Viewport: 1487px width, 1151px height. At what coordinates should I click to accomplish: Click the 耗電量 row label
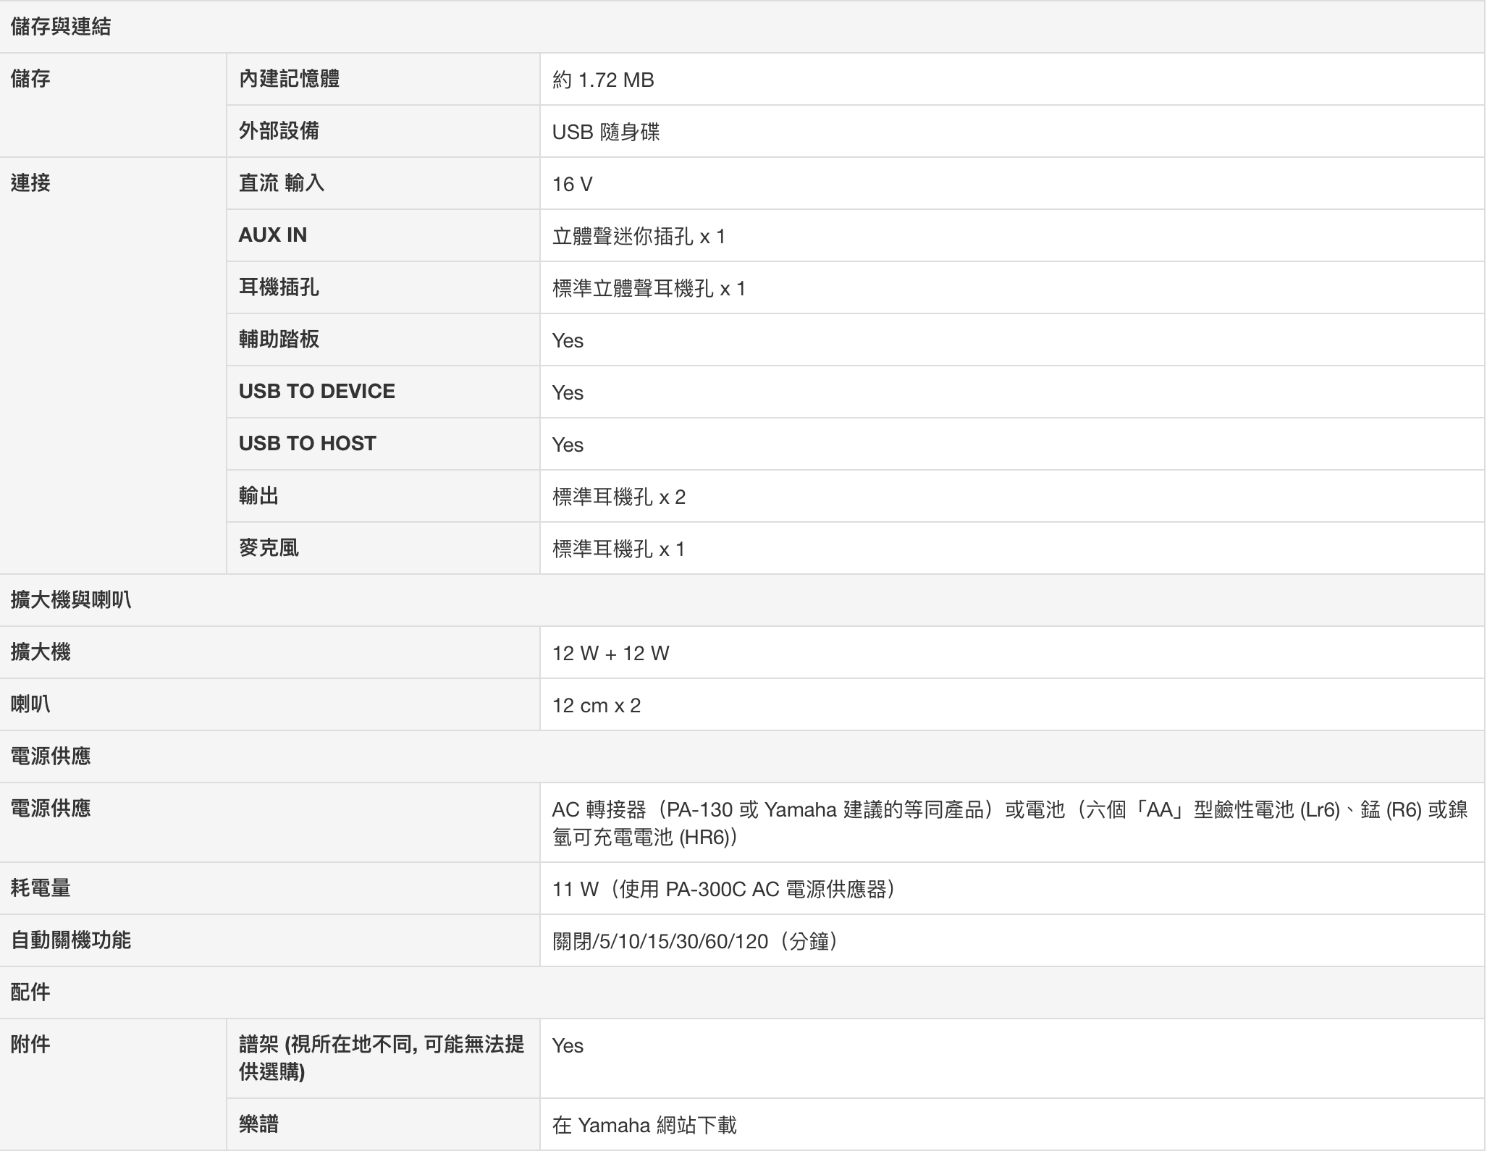[x=41, y=888]
